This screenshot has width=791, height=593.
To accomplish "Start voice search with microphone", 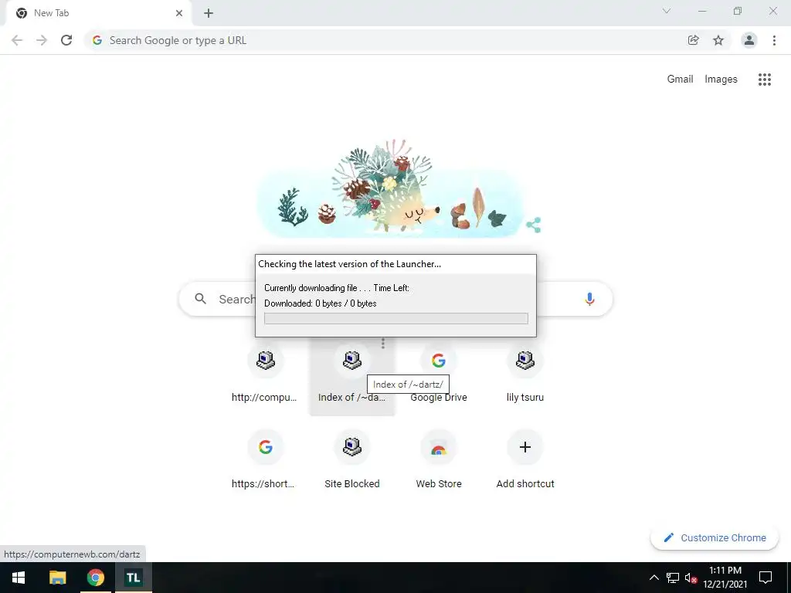I will [x=589, y=299].
